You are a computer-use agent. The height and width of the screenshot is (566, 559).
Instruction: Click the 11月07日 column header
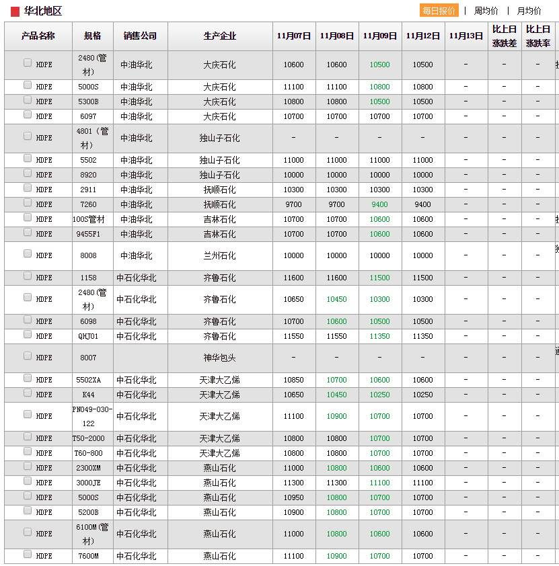pyautogui.click(x=293, y=36)
